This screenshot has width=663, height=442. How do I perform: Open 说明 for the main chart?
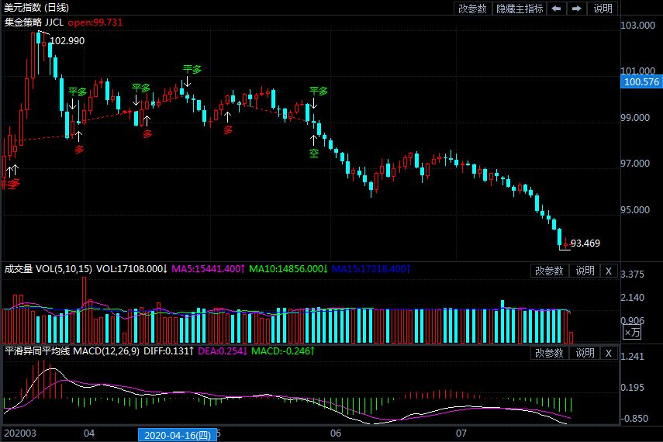point(603,9)
